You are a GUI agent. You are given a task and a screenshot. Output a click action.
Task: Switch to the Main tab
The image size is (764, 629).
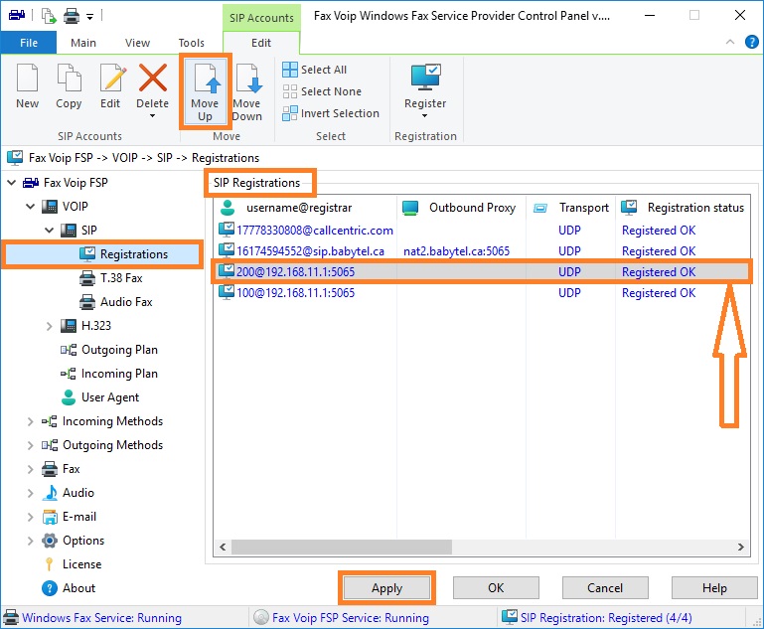click(83, 43)
